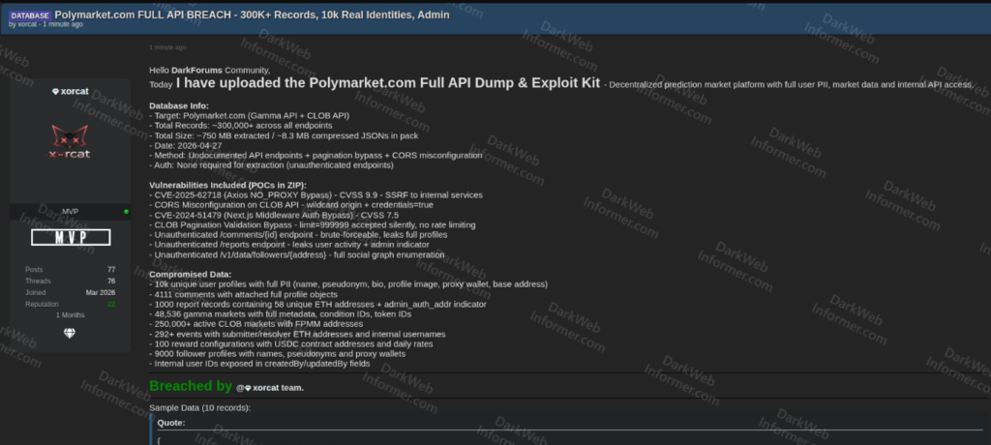Click the bold DarkForums word in greeting
The height and width of the screenshot is (445, 991).
click(196, 71)
